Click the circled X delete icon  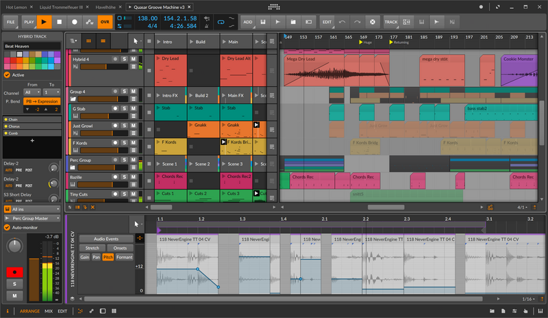[x=373, y=22]
